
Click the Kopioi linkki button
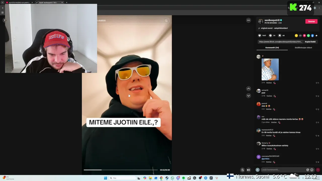point(310,42)
